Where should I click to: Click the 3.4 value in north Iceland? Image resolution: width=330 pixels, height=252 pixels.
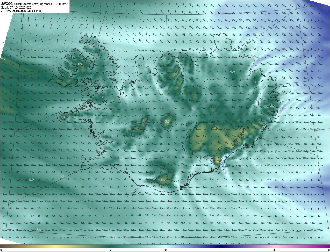pos(175,75)
